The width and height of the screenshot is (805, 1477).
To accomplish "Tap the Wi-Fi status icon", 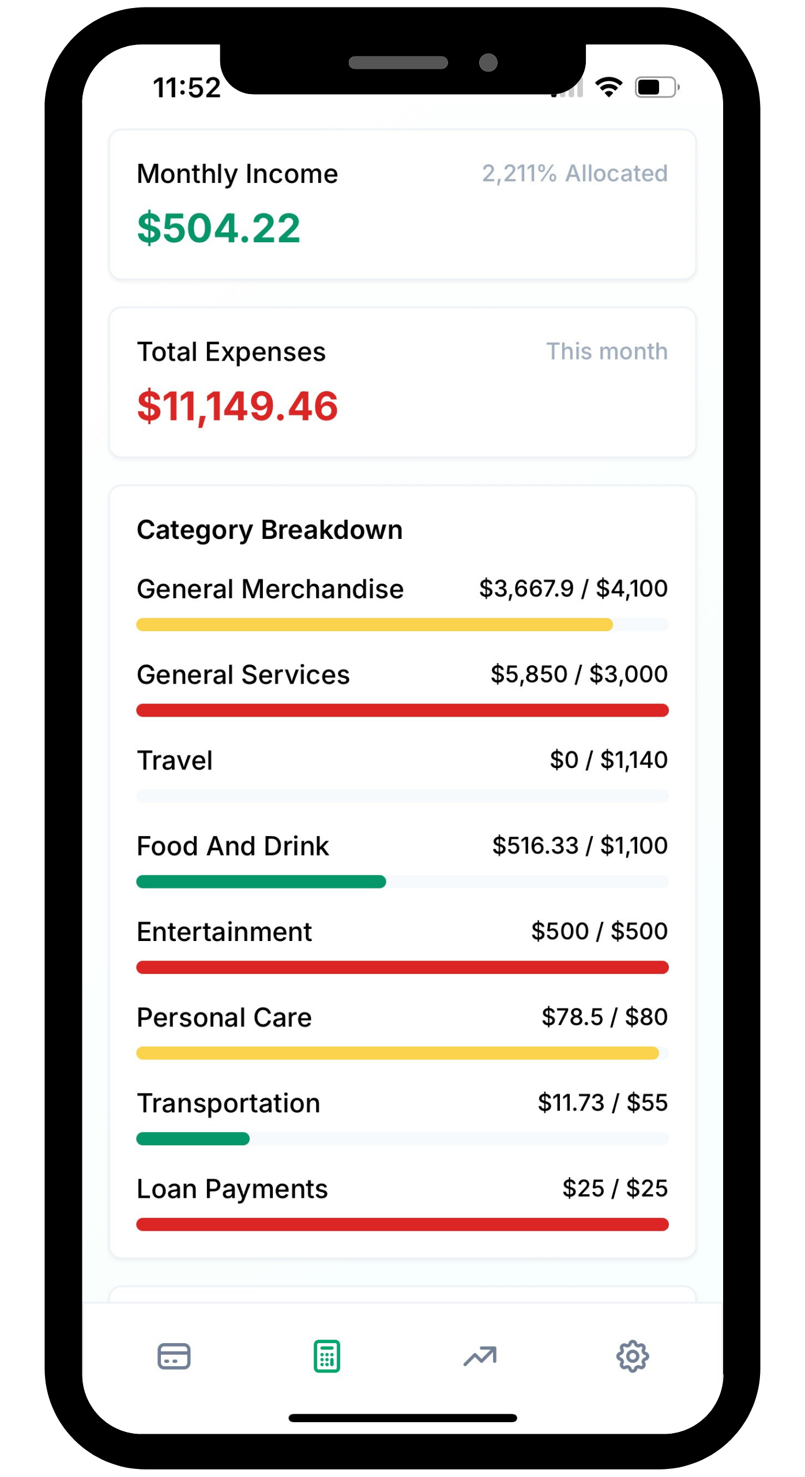I will tap(609, 87).
